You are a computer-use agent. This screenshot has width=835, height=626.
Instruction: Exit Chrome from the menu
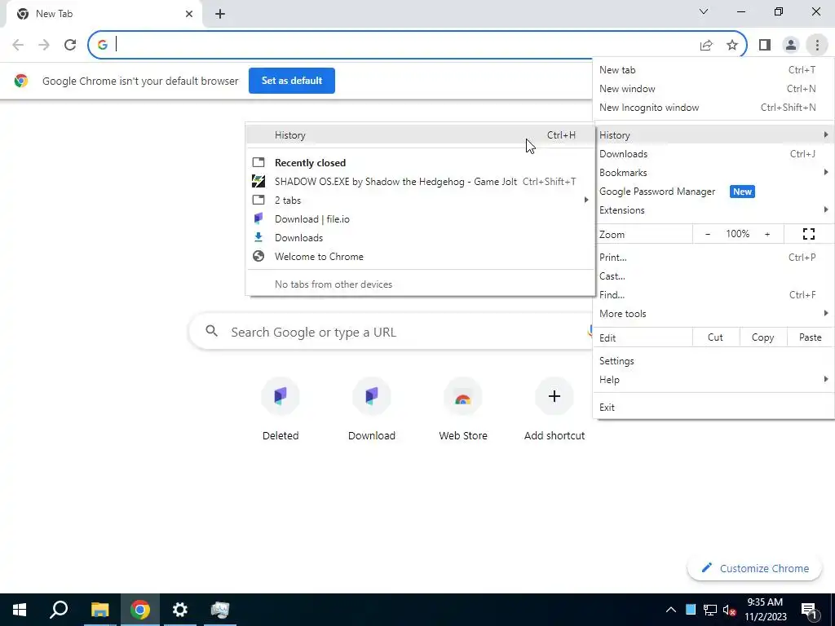[x=713, y=408]
